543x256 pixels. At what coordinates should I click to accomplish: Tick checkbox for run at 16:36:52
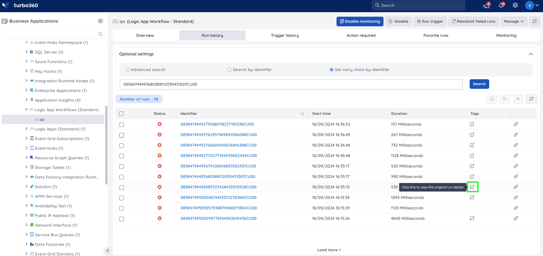coord(122,125)
